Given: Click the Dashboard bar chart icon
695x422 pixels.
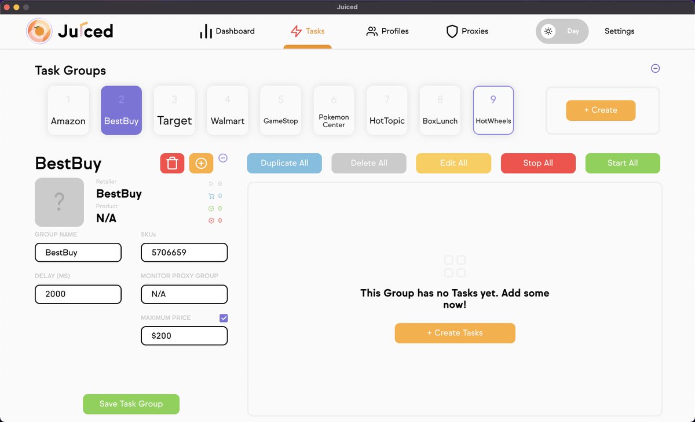Looking at the screenshot, I should tap(206, 31).
